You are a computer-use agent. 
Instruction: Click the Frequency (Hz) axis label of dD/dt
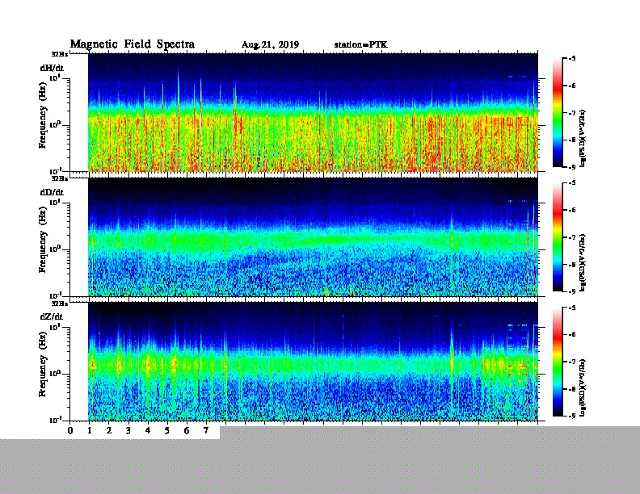[x=43, y=240]
